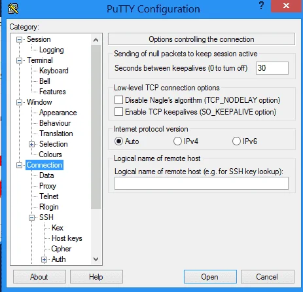This screenshot has height=292, width=303.
Task: Select the IPv4 radio button
Action: pos(177,141)
